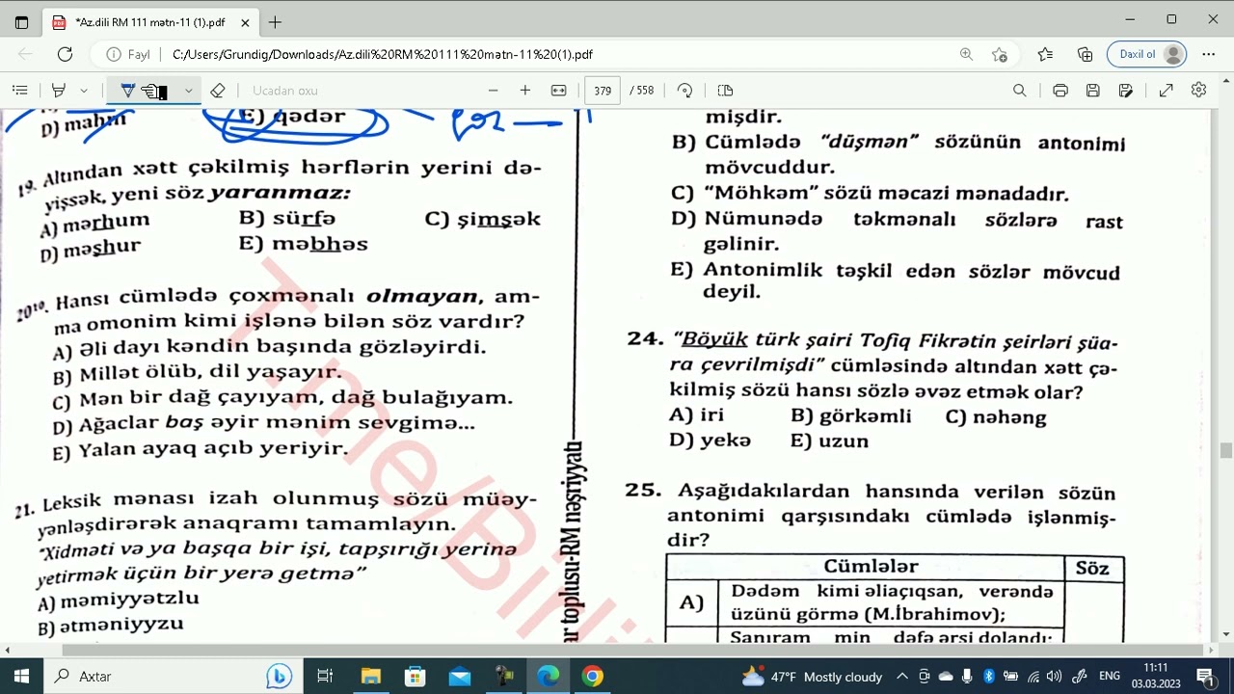Save the PDF file
The width and height of the screenshot is (1234, 694).
point(1093,91)
